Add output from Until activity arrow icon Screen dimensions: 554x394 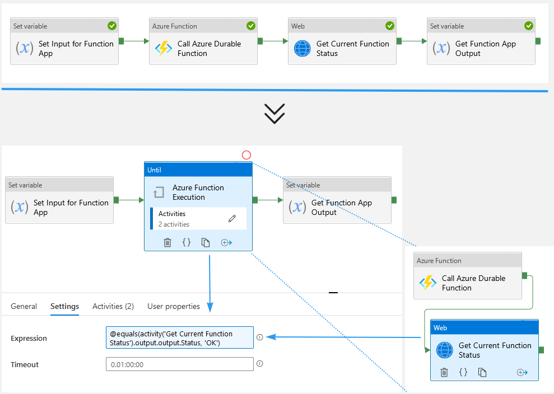coord(226,242)
